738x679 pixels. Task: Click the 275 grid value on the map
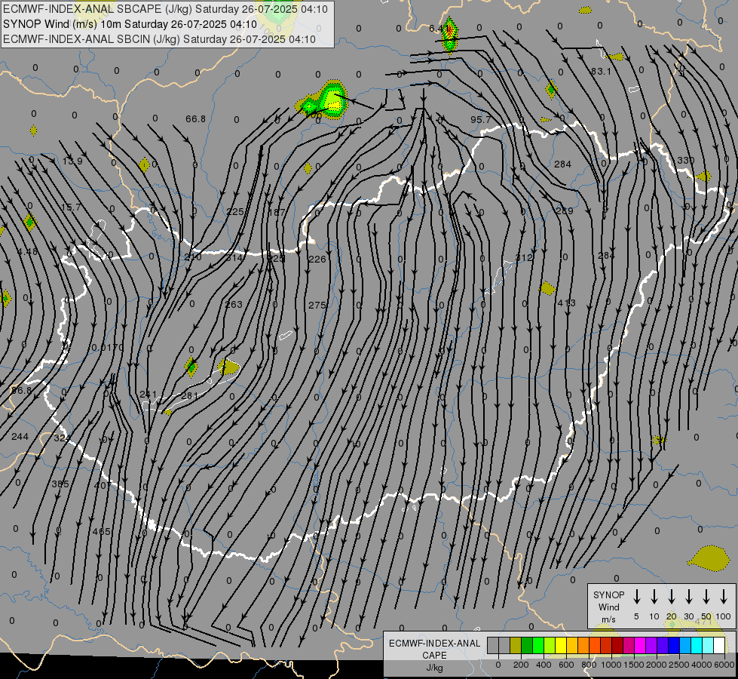pyautogui.click(x=317, y=306)
